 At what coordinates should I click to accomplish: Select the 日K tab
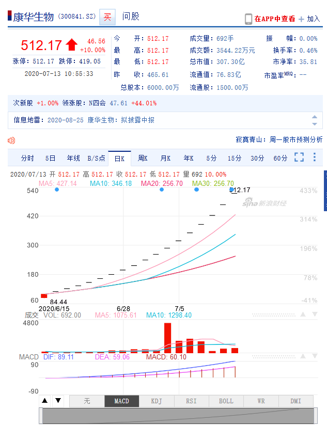tap(120, 159)
